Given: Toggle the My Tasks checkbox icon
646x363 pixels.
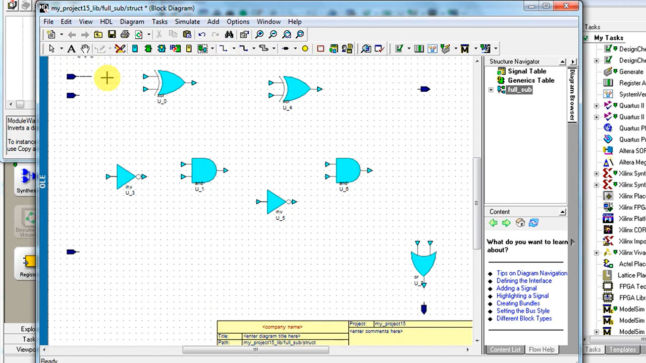Looking at the screenshot, I should coord(586,38).
